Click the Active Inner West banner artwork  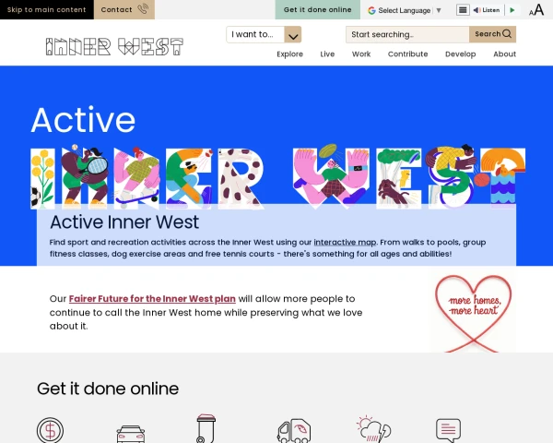[277, 175]
